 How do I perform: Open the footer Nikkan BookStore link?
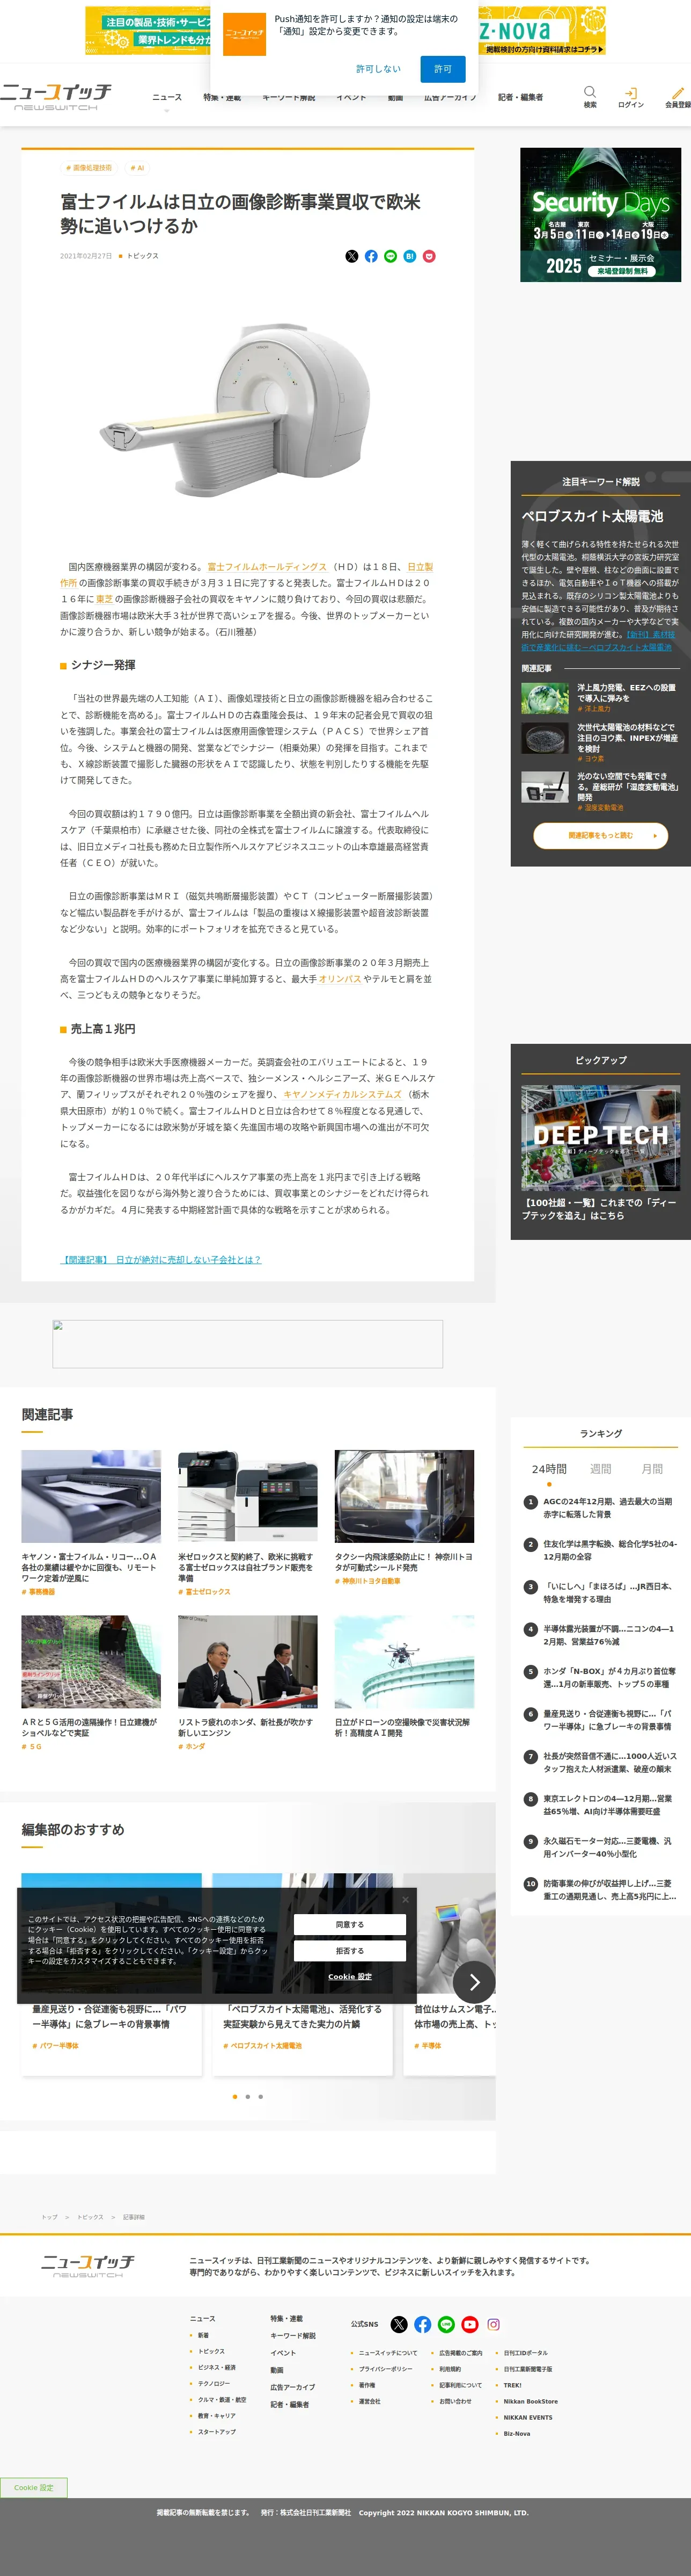[x=530, y=2401]
